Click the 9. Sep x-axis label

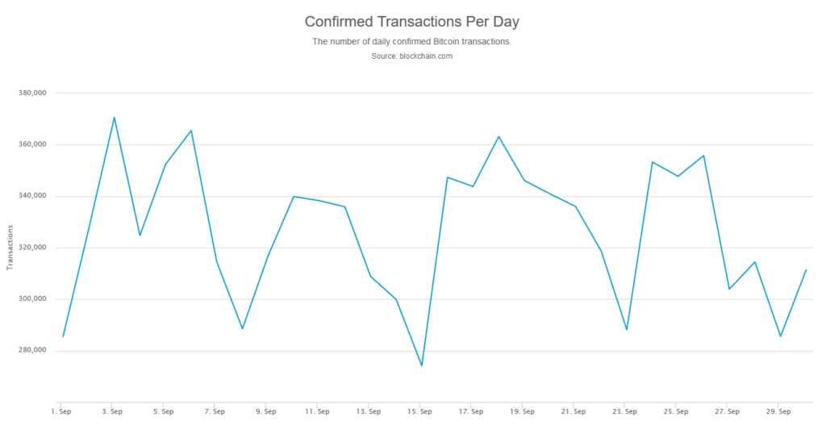pyautogui.click(x=265, y=411)
